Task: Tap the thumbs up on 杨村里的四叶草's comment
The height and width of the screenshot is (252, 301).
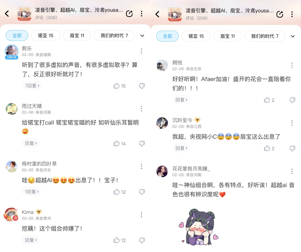Action: click(x=116, y=192)
